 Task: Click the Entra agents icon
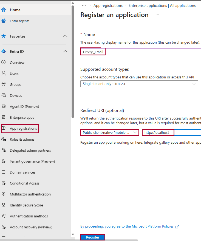pos(4,21)
